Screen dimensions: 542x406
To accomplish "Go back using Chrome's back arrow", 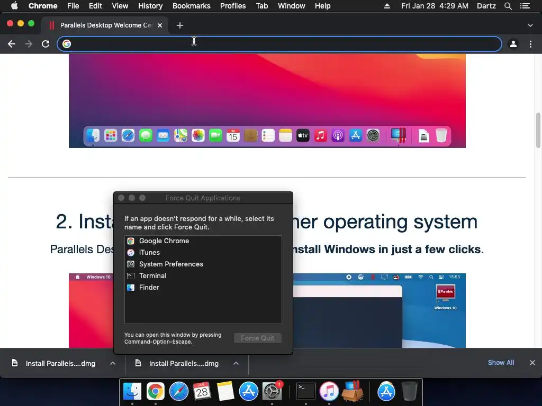I will [12, 44].
